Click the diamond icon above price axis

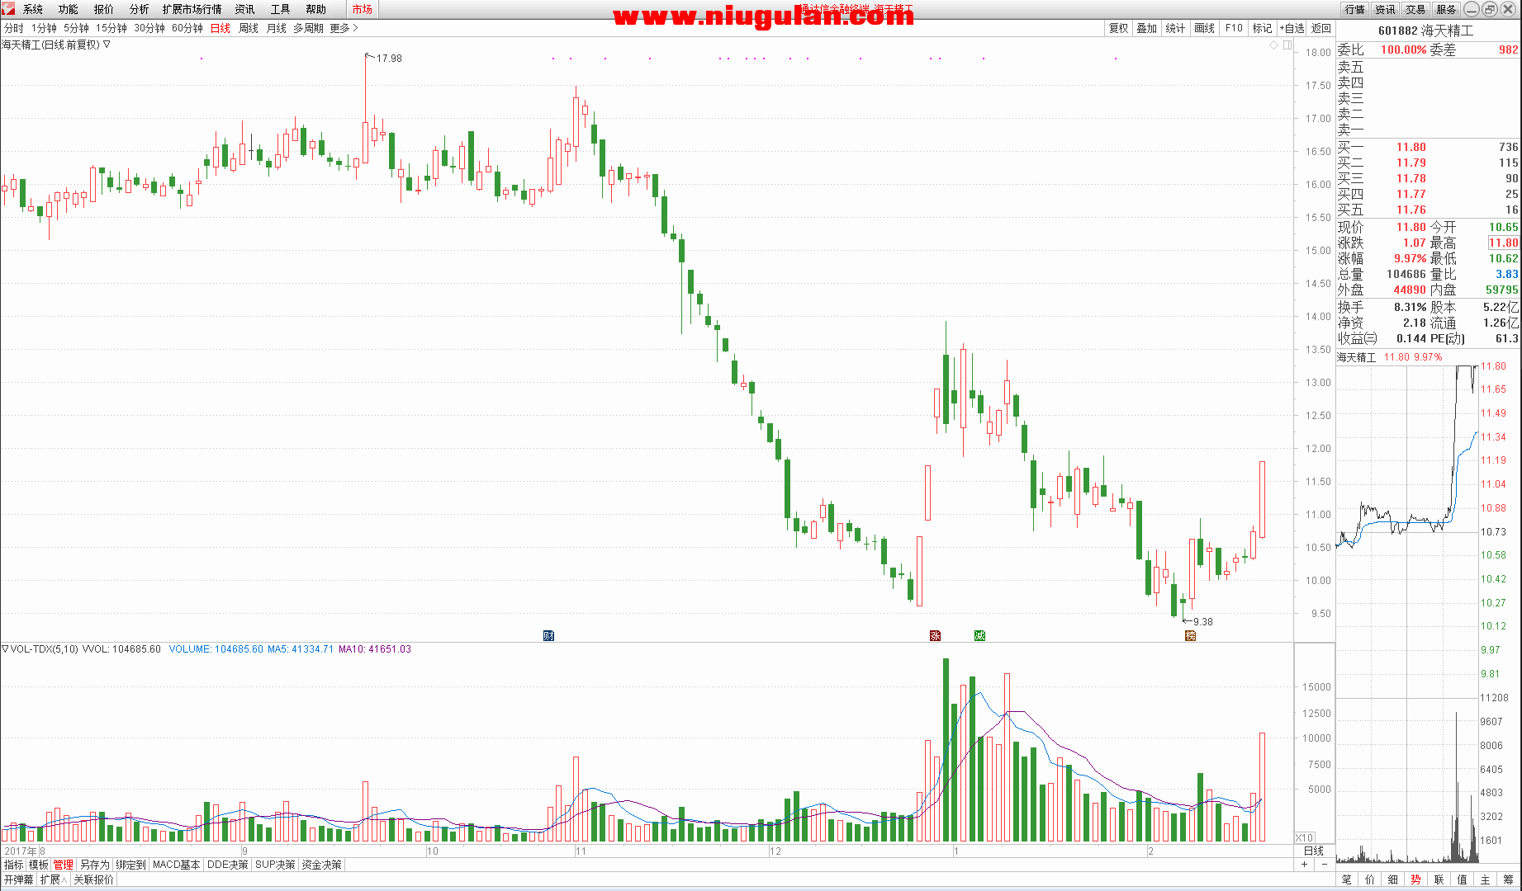coord(1274,45)
